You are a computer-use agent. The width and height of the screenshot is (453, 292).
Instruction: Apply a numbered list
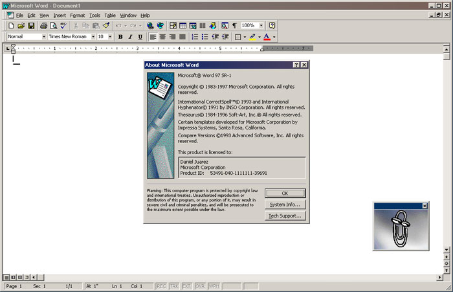click(195, 37)
